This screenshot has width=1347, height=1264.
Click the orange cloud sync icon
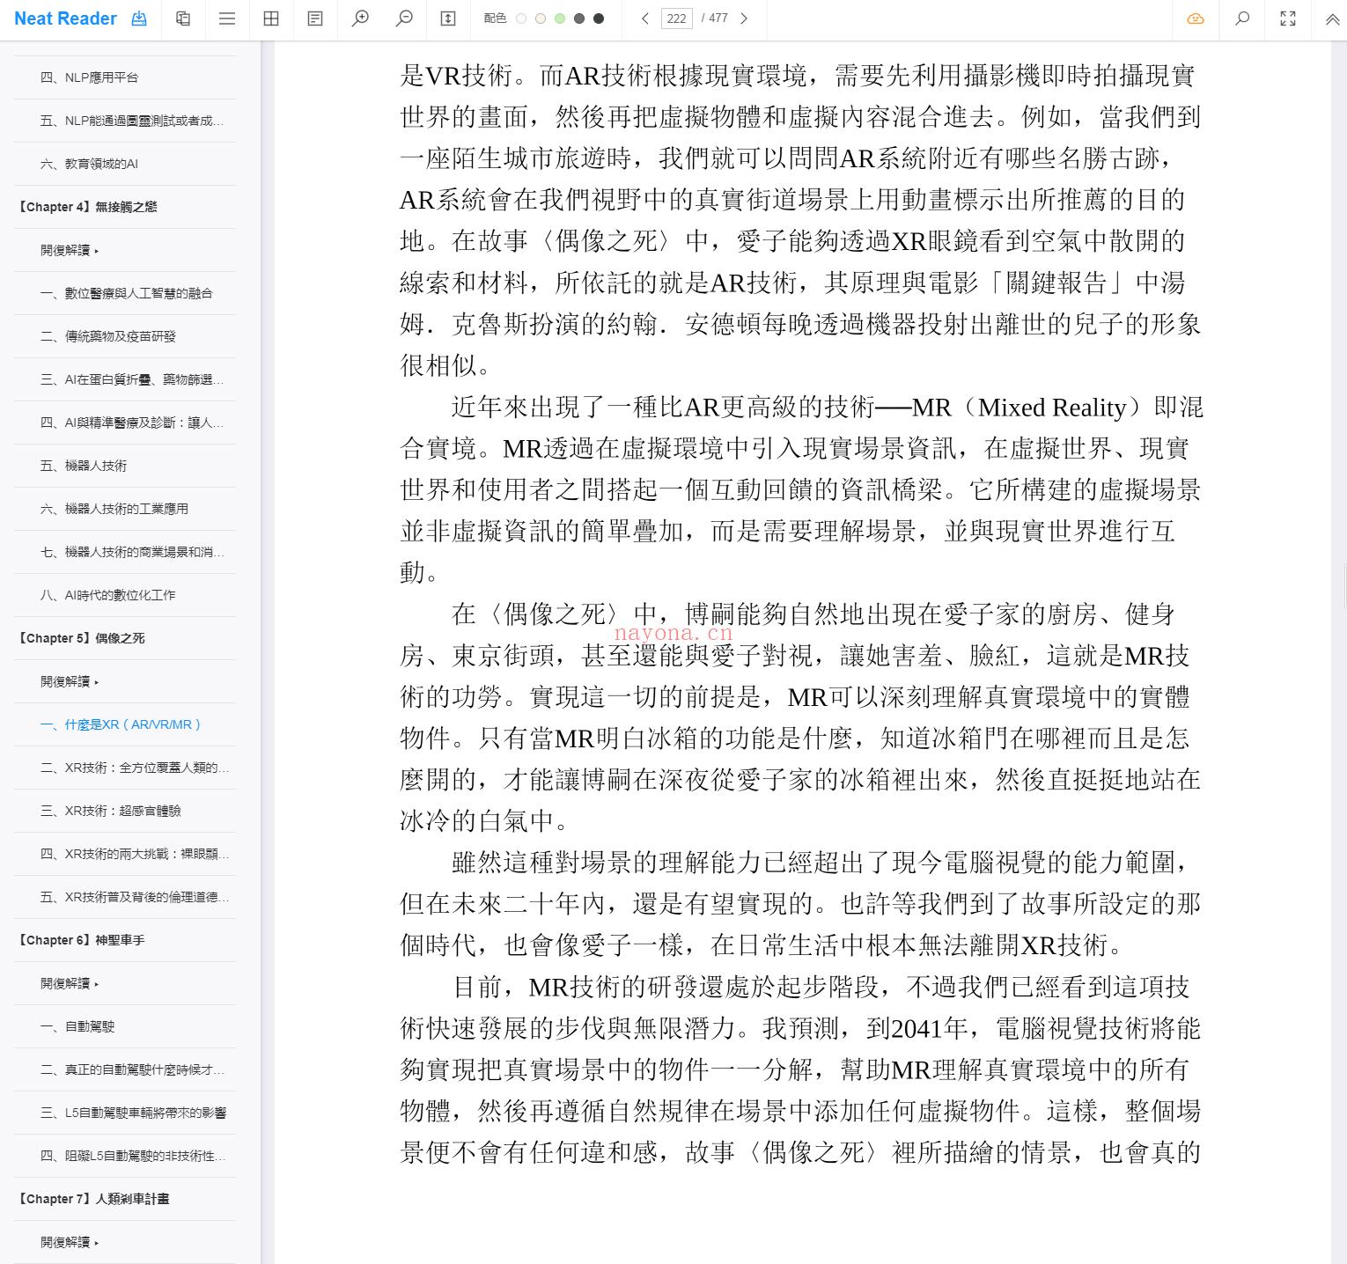[x=1196, y=18]
